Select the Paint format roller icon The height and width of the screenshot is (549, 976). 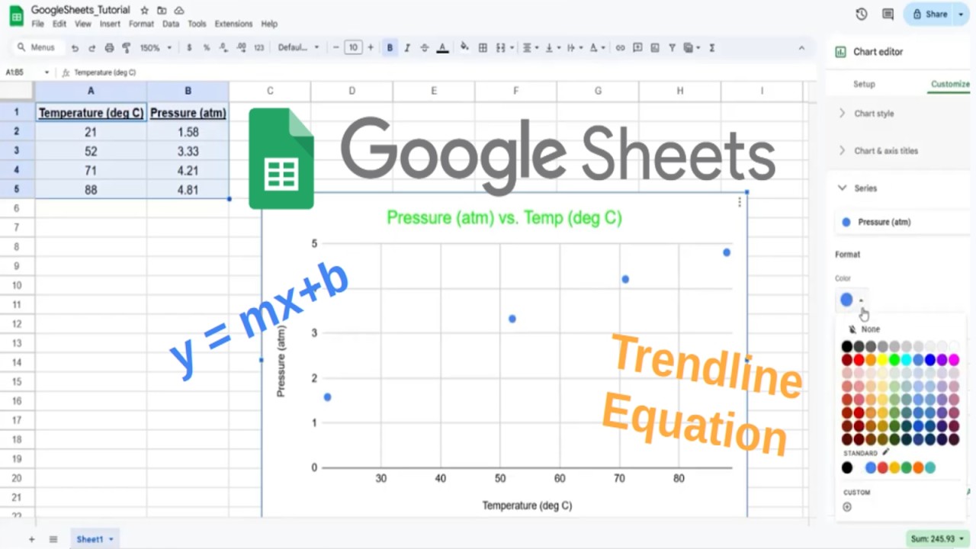(127, 47)
